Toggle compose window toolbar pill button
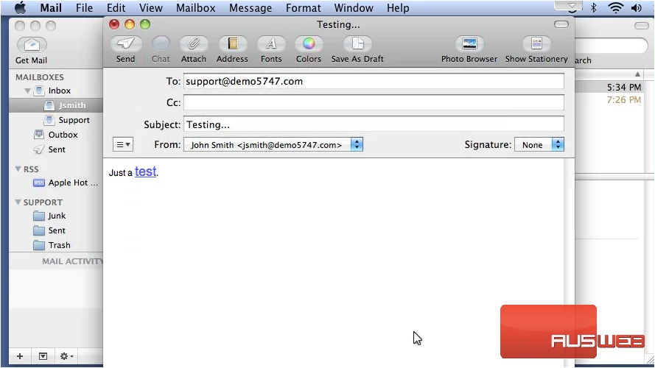Viewport: 655px width, 368px height. pyautogui.click(x=561, y=24)
